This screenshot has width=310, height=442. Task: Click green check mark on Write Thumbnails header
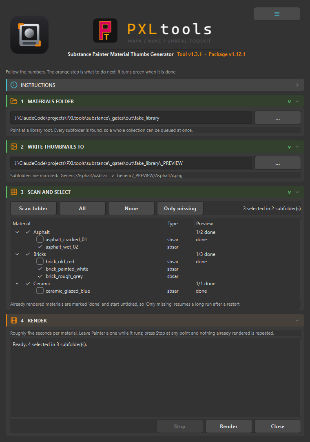point(289,147)
